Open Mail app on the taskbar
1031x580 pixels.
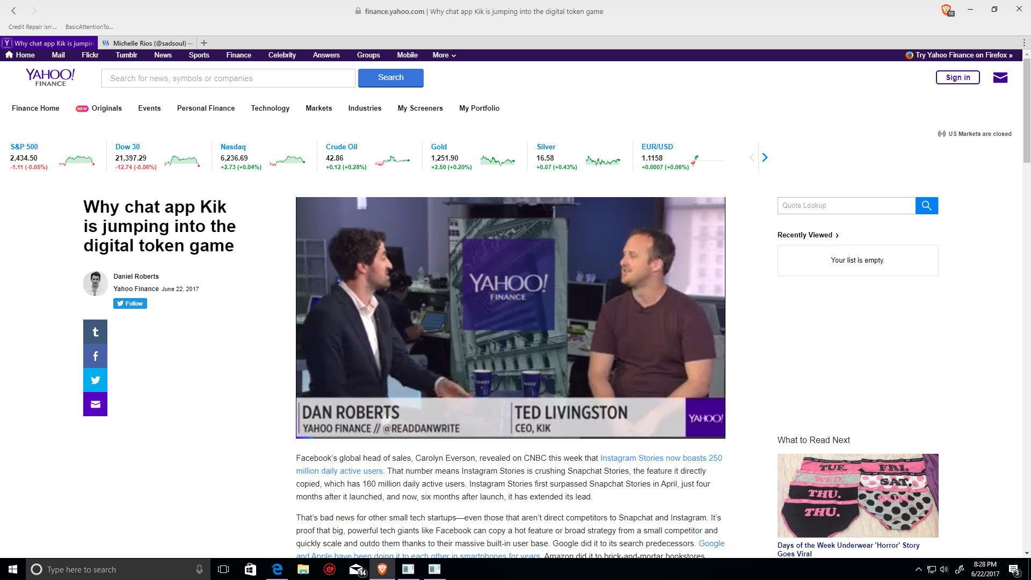pos(357,569)
